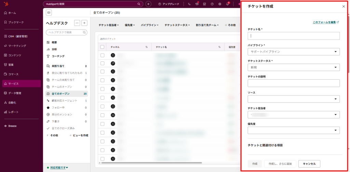Click the plus button next to ヘルプデスク
This screenshot has height=172, width=350.
tap(84, 23)
